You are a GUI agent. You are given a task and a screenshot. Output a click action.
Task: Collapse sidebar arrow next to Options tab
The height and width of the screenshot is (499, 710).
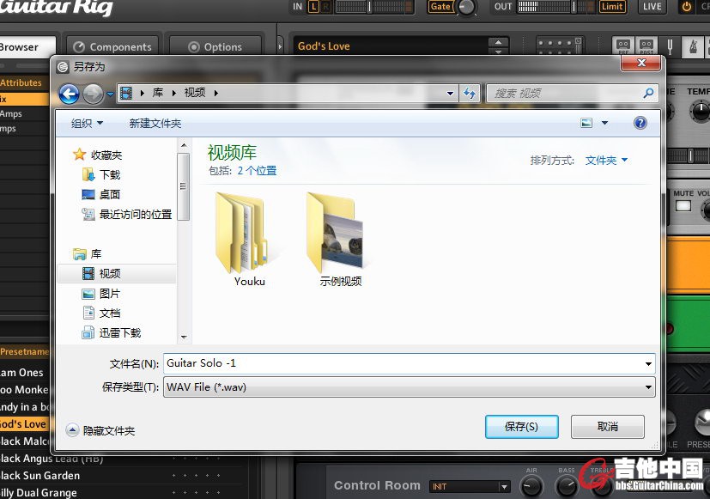pos(280,46)
